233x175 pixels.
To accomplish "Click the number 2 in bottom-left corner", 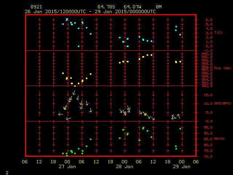I will [x=7, y=172].
